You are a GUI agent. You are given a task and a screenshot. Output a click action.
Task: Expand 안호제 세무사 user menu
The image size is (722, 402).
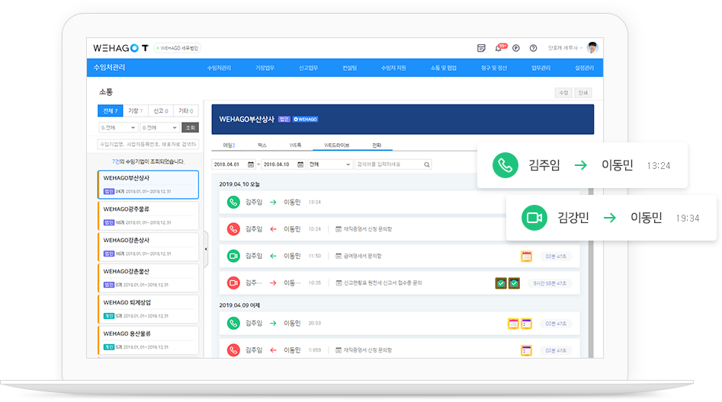[x=565, y=48]
